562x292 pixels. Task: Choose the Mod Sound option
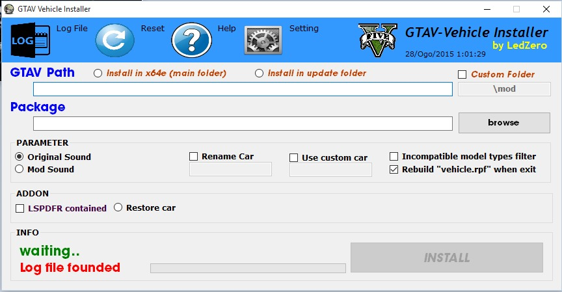(x=20, y=169)
